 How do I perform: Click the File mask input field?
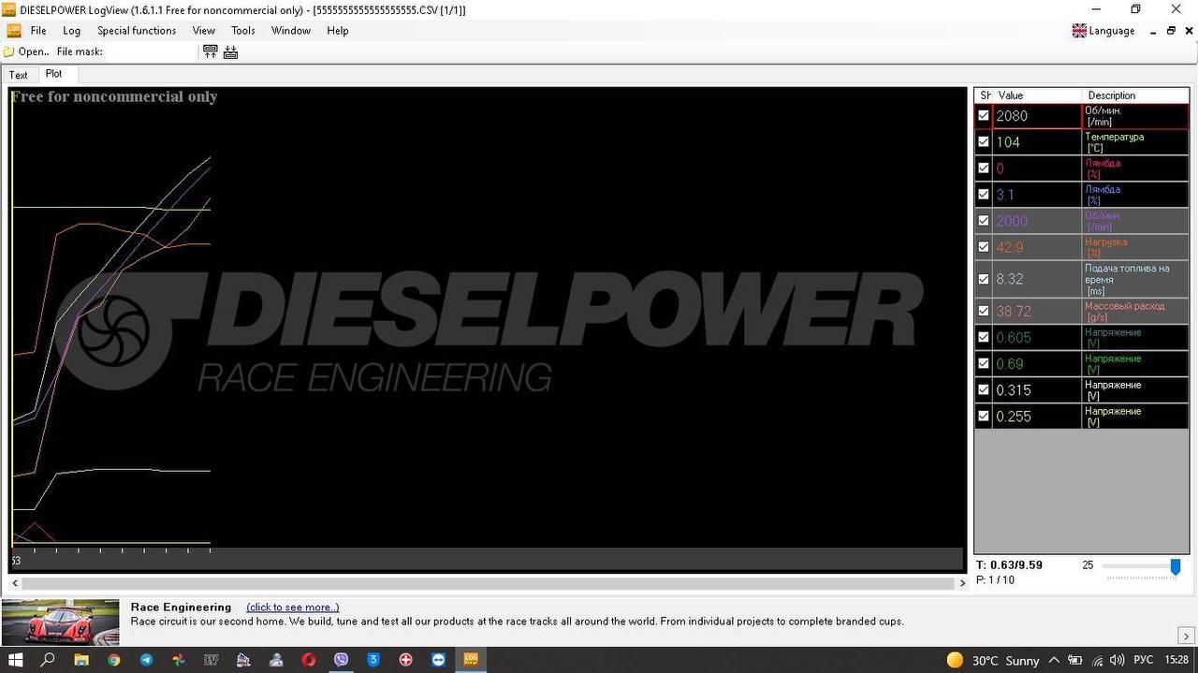(152, 52)
